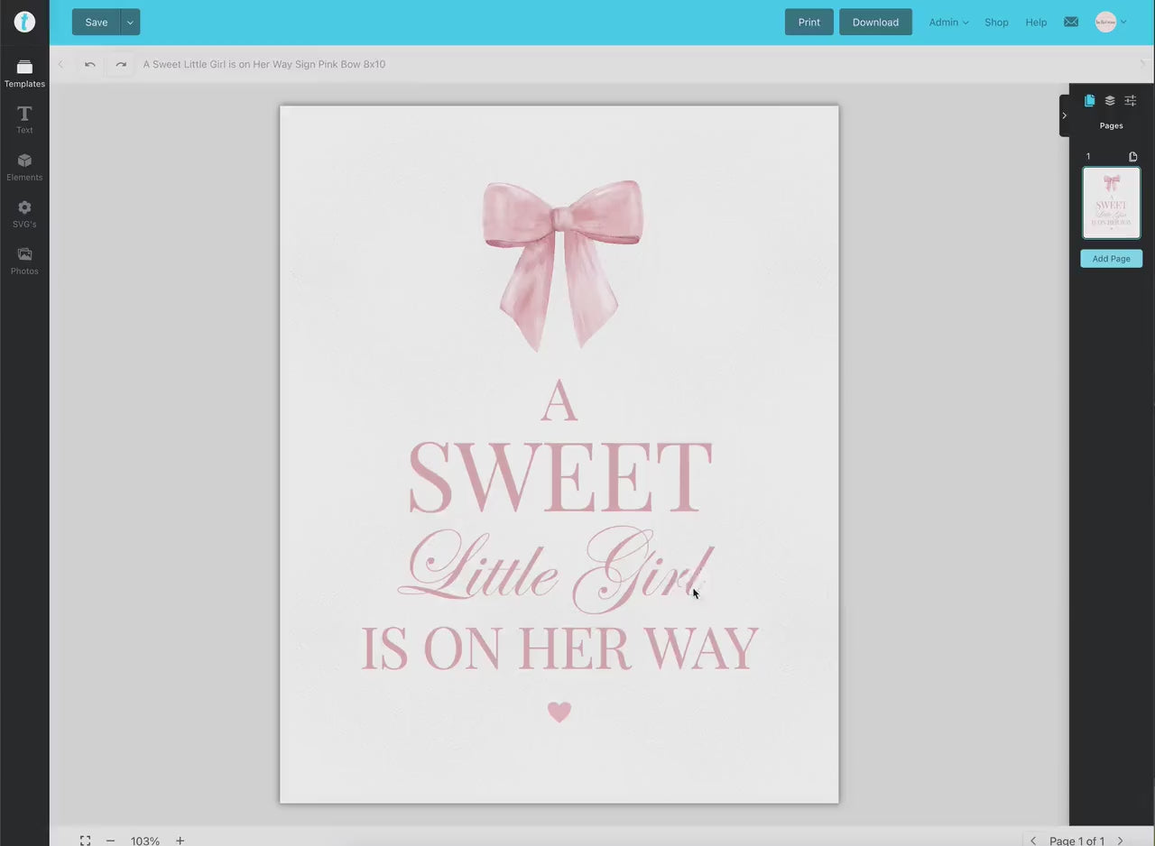Click the Download button
Viewport: 1155px width, 846px height.
pos(875,23)
